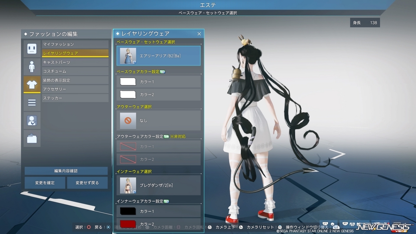Image resolution: width=416 pixels, height=234 pixels.
Task: Click the ベースウェア・セットウェア選択 section heading
Action: pos(146,42)
